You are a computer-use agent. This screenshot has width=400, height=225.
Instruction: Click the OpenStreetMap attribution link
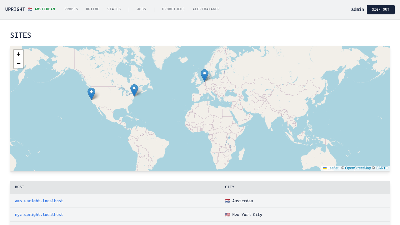[x=358, y=168]
